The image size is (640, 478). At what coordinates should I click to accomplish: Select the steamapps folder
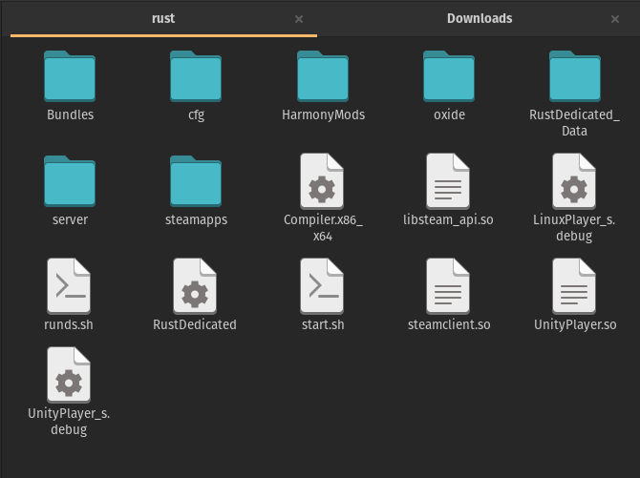pos(196,181)
